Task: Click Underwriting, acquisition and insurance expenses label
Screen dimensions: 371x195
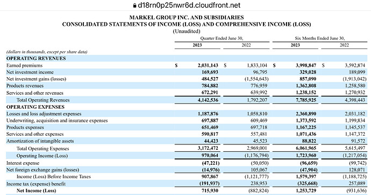Action: pos(57,121)
